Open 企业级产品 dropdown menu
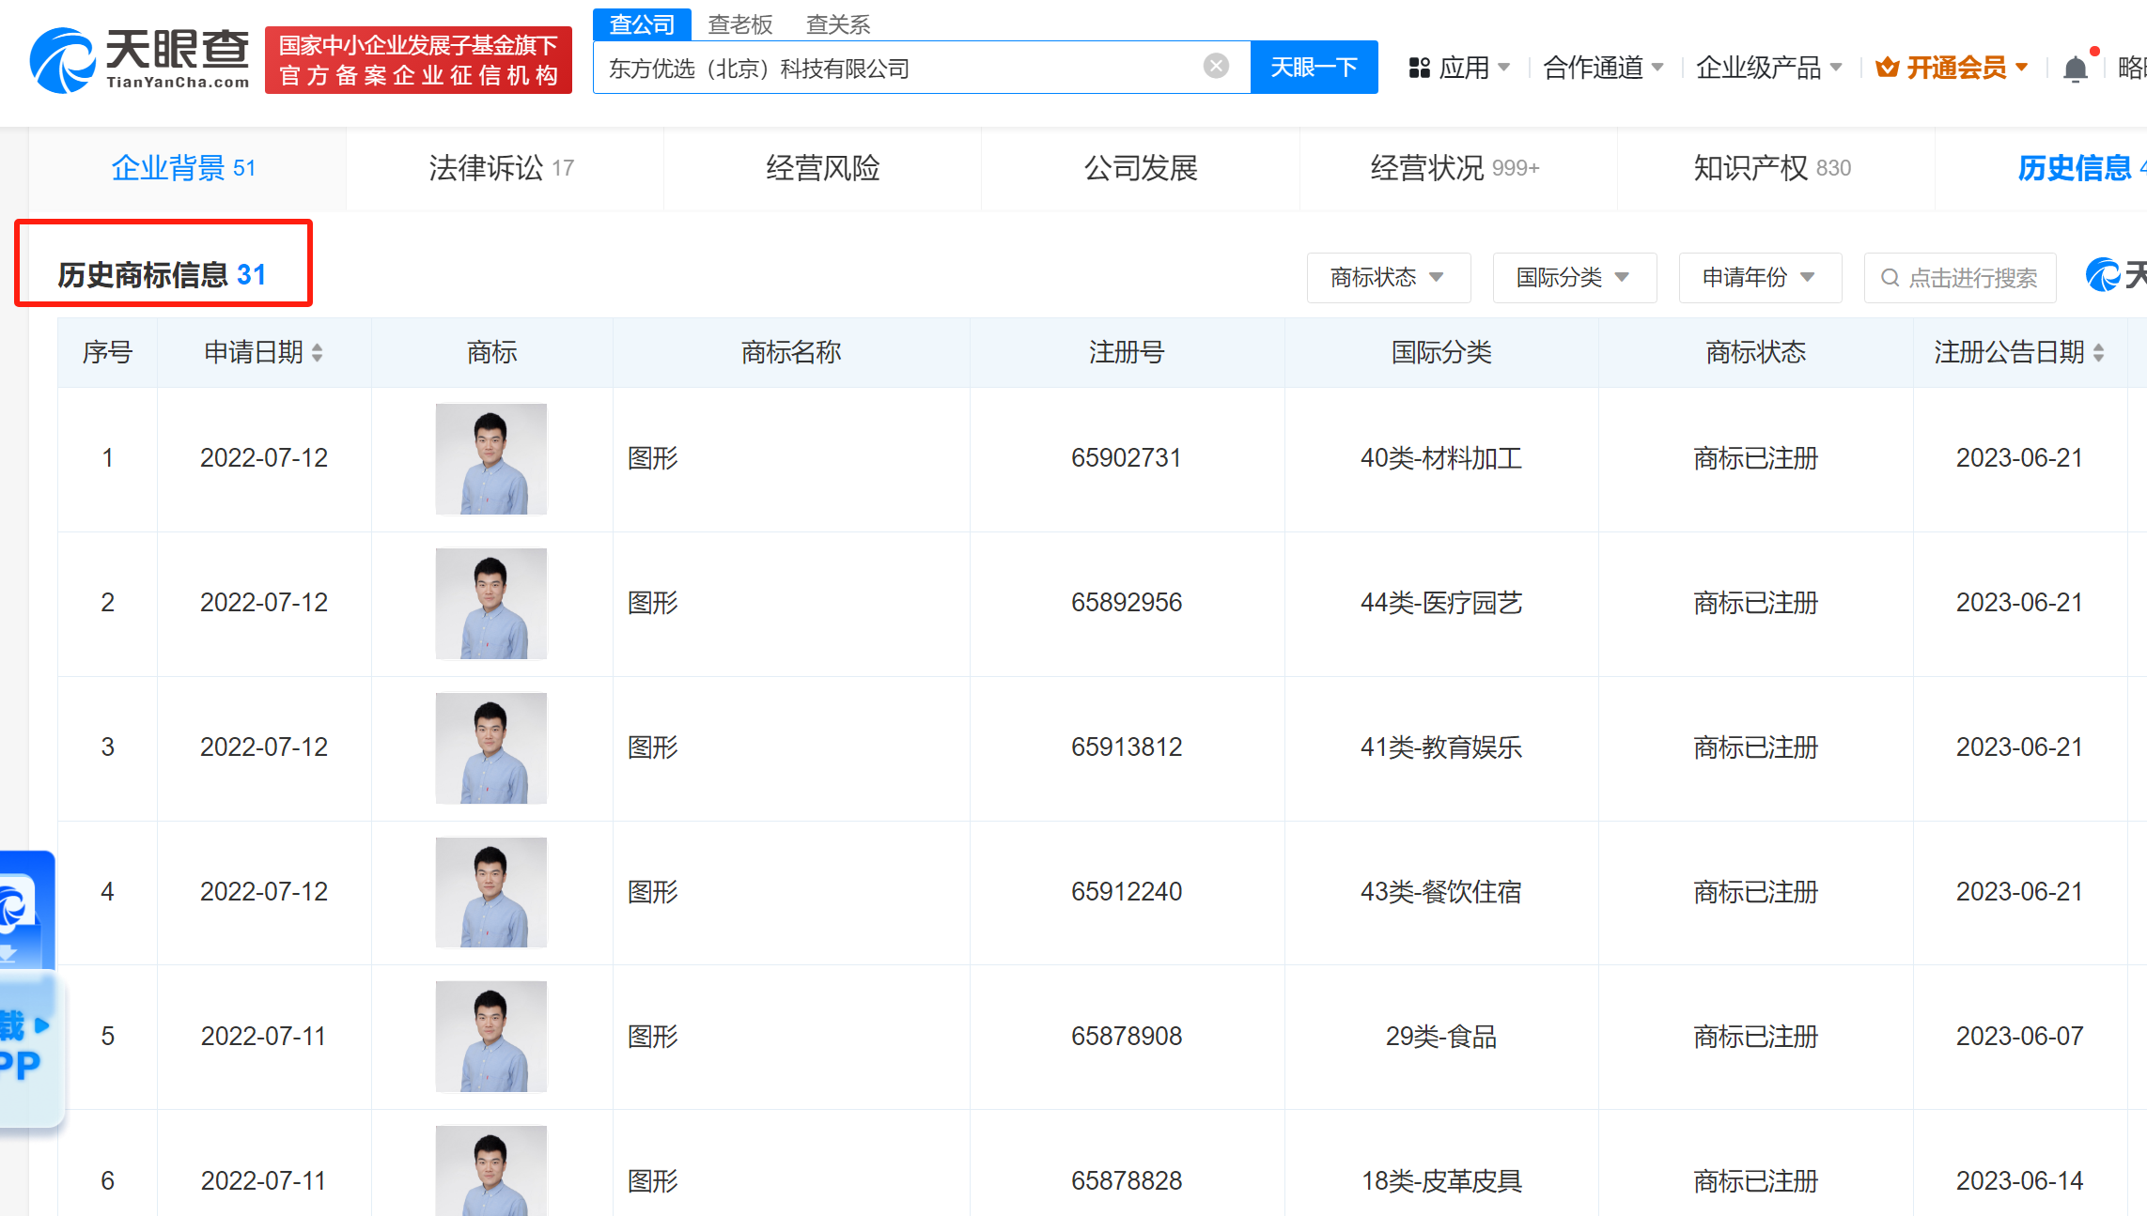Viewport: 2147px width, 1216px height. (x=1768, y=68)
